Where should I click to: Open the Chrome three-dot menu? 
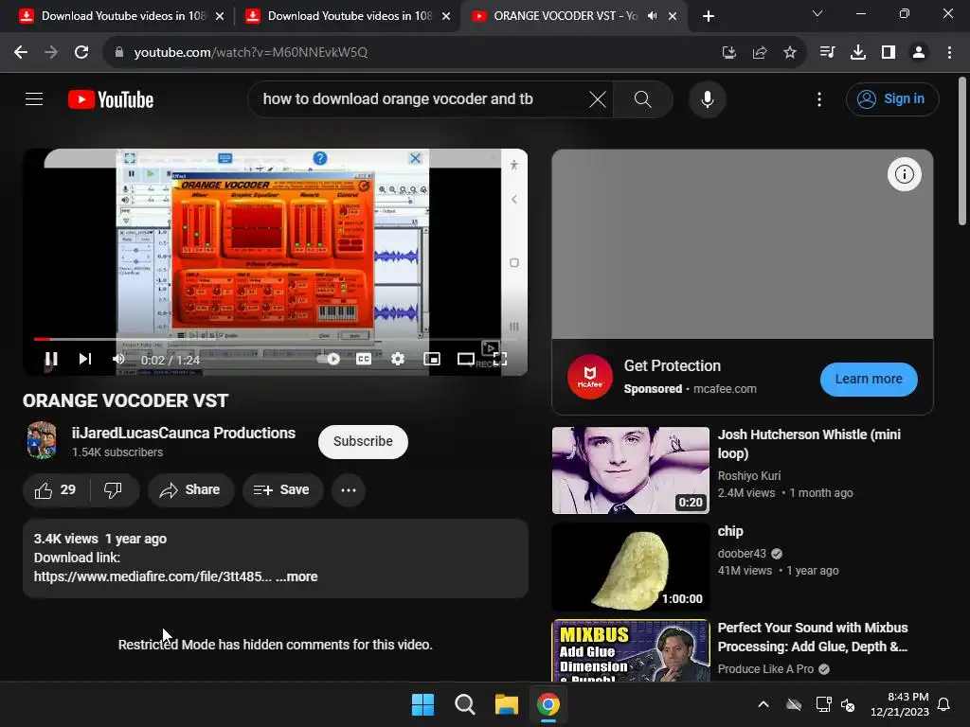click(x=949, y=53)
